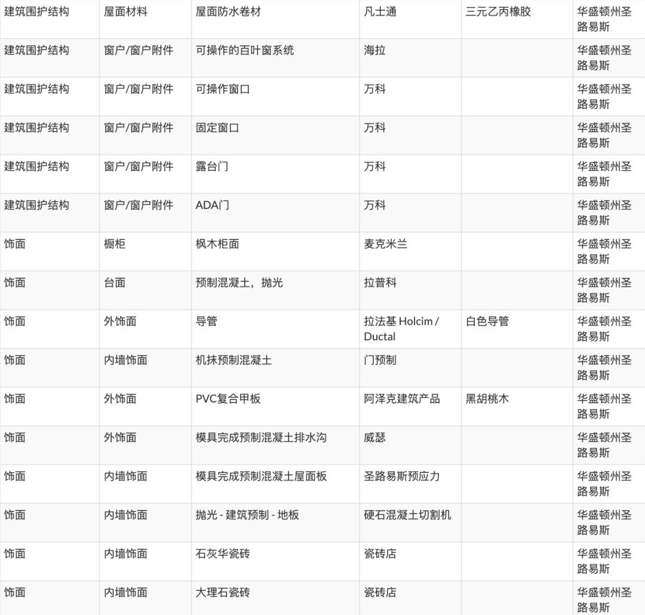645x615 pixels.
Task: Click '饰面' in the 枫木柜面 row
Action: click(x=15, y=244)
